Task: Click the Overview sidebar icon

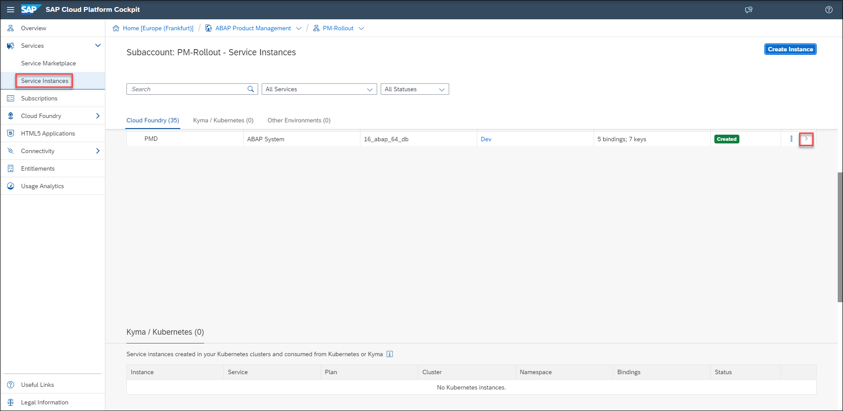Action: tap(11, 28)
